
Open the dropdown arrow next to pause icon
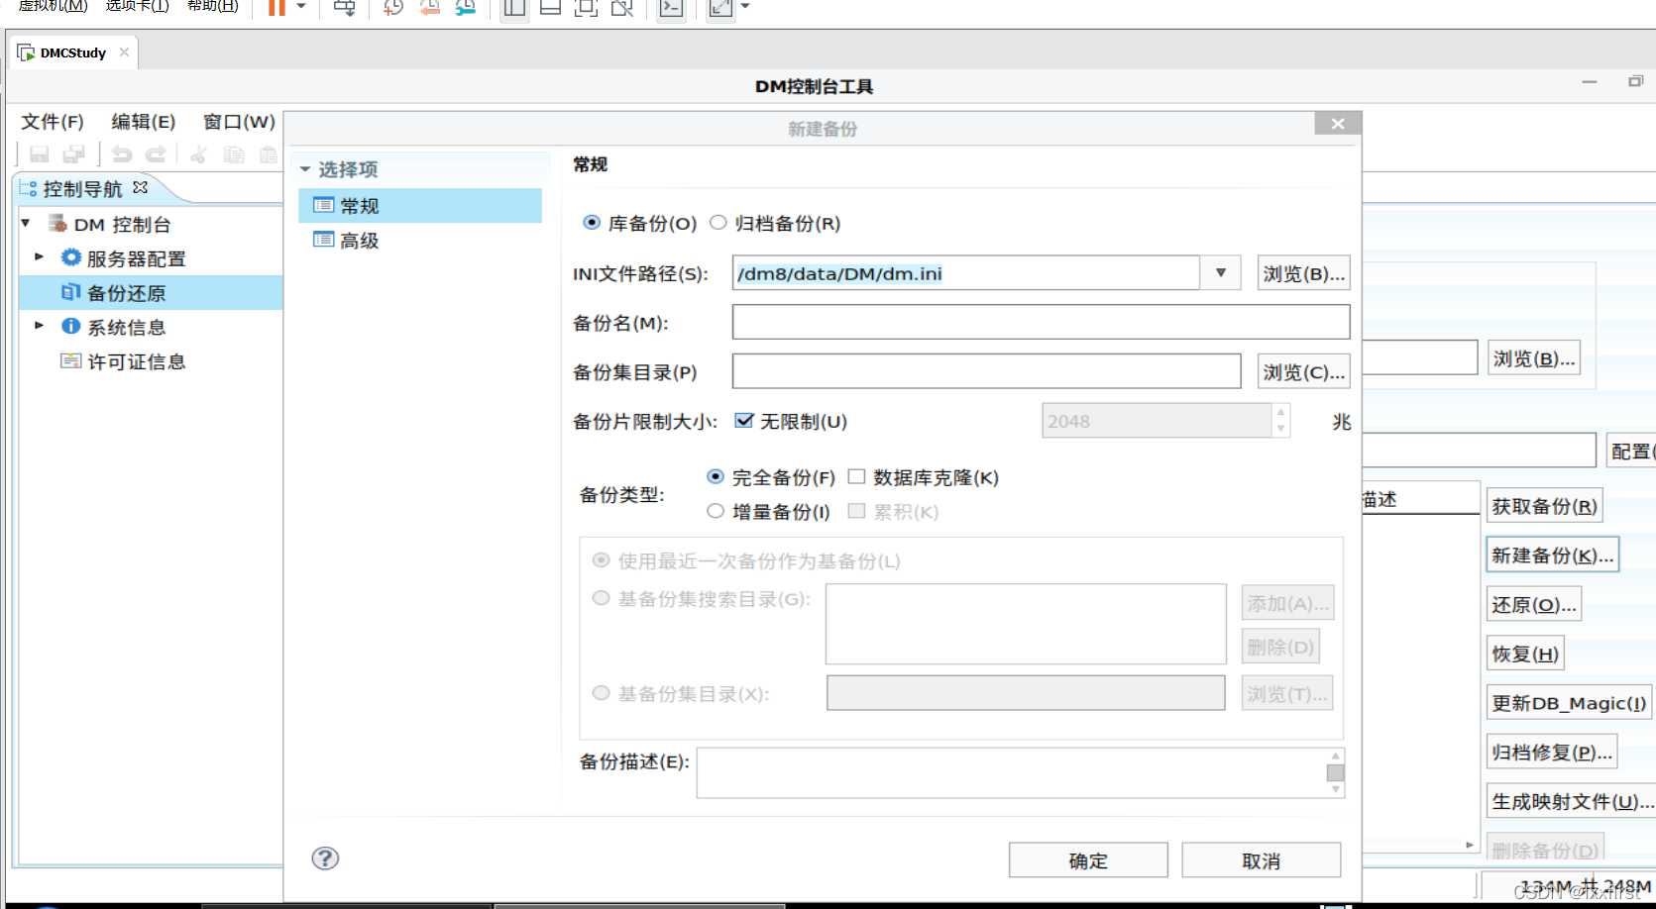point(301,7)
